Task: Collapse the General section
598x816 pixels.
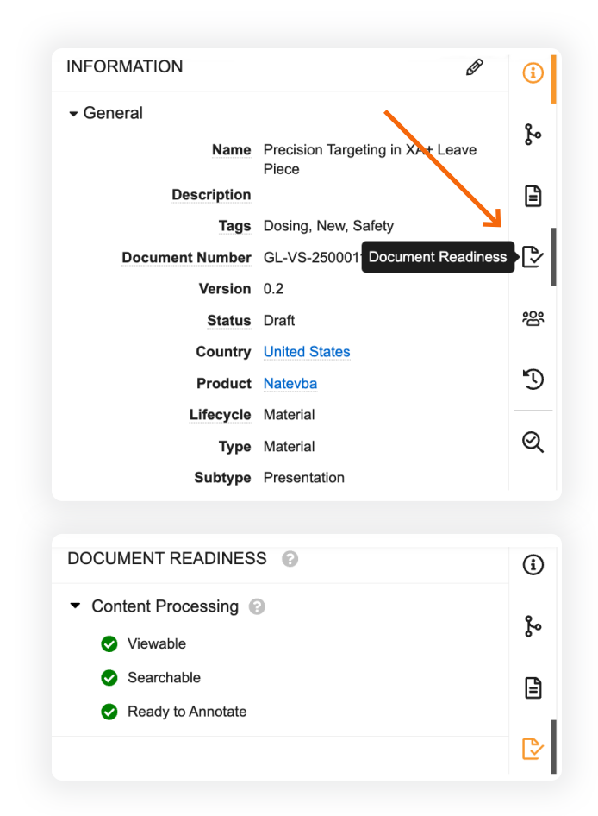Action: [x=74, y=113]
